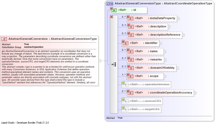Click the E icon beside domainOfValidity
Viewport: 215px width, 124px height.
(x=131, y=68)
